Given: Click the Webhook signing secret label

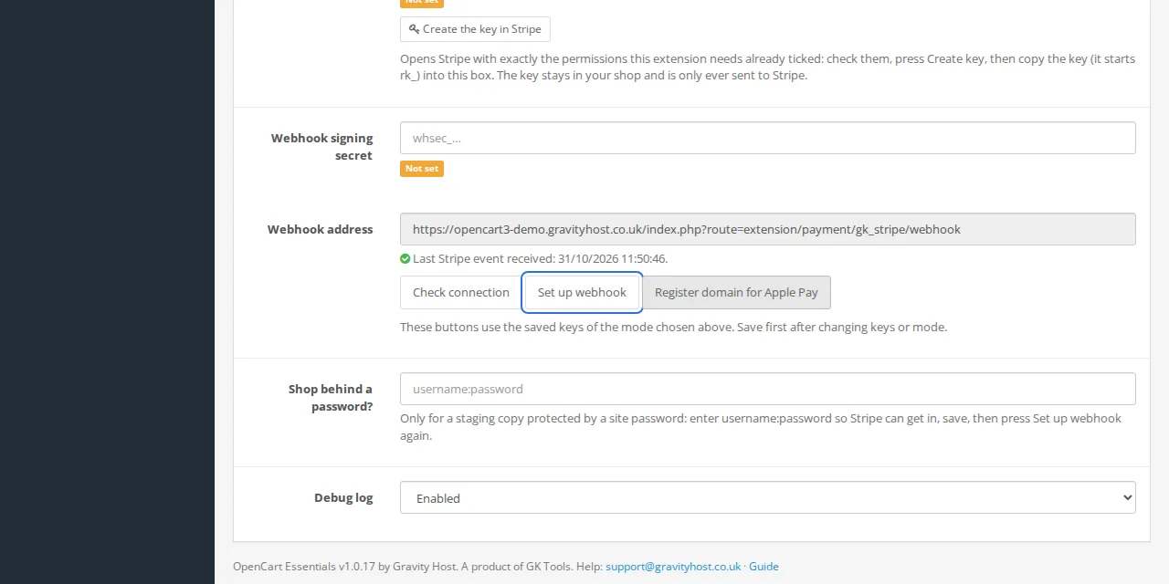Looking at the screenshot, I should [321, 147].
